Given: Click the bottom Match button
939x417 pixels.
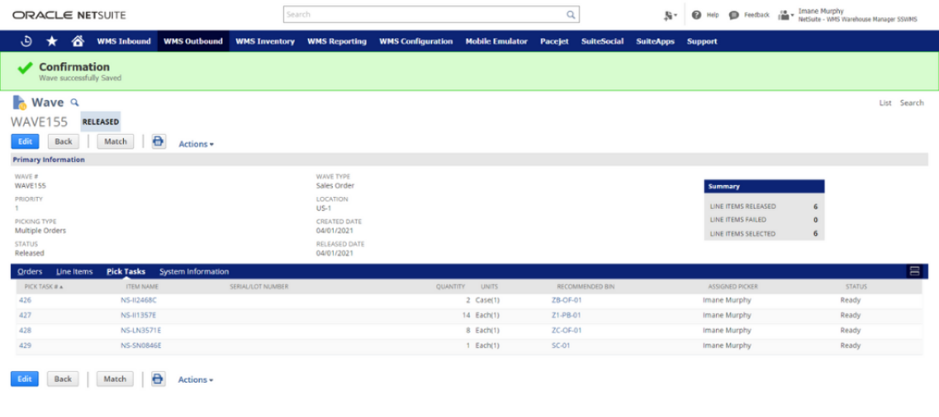Looking at the screenshot, I should tap(115, 379).
